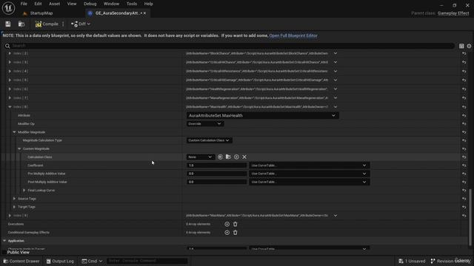
Task: Create new Calculation Class plus icon
Action: pyautogui.click(x=236, y=157)
